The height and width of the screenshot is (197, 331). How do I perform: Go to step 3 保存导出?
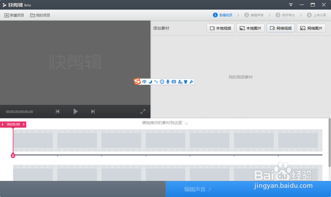pos(285,15)
